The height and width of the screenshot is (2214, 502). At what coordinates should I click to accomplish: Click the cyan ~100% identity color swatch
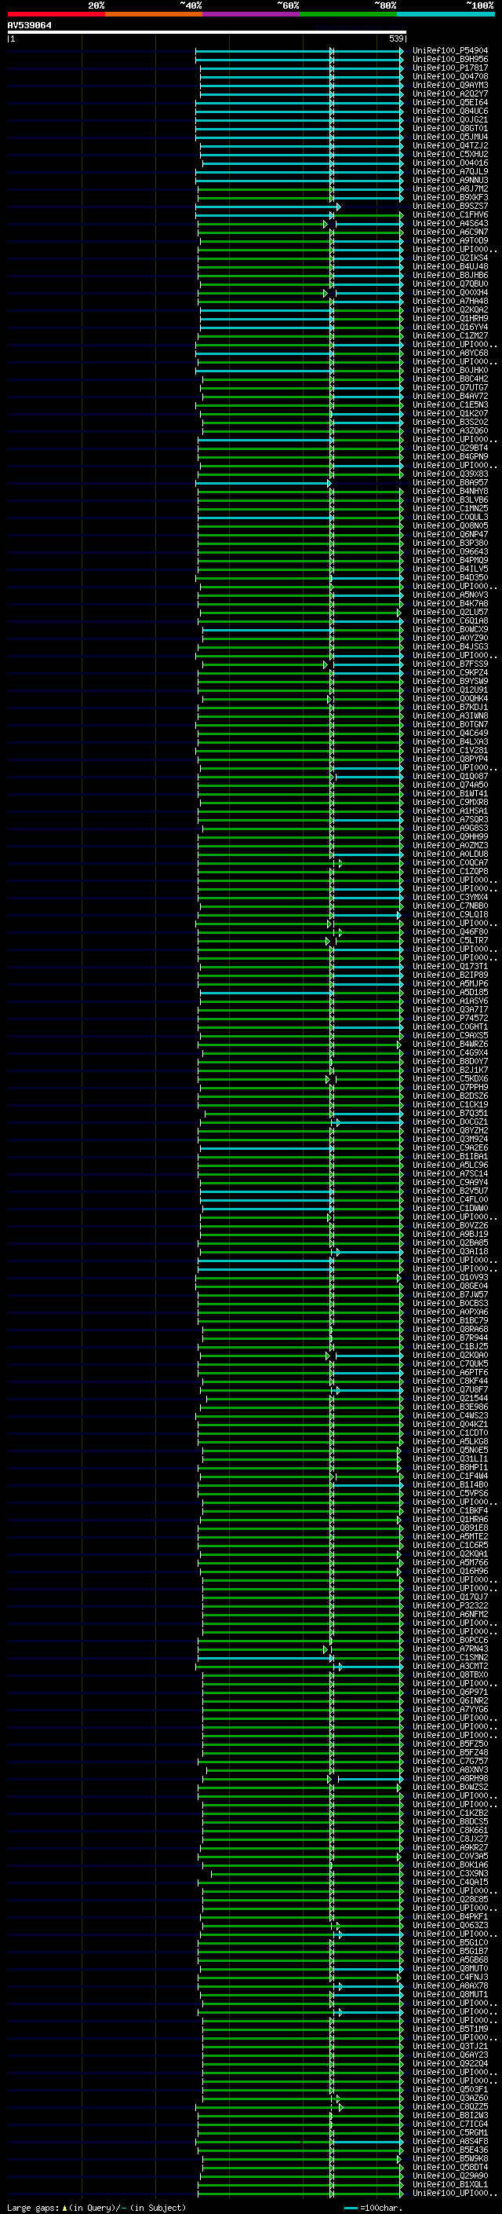pos(446,14)
